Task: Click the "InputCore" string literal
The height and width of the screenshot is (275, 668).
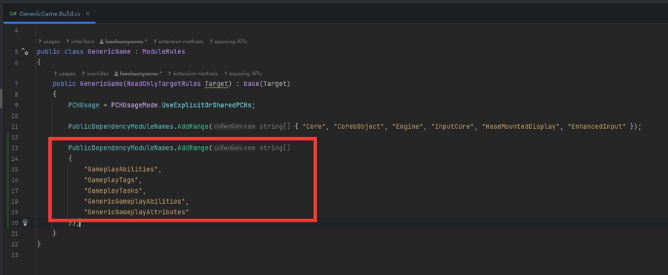Action: tap(453, 127)
